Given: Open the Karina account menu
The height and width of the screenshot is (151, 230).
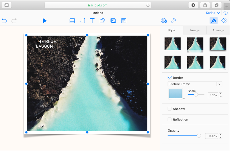Looking at the screenshot, I should pos(212,13).
